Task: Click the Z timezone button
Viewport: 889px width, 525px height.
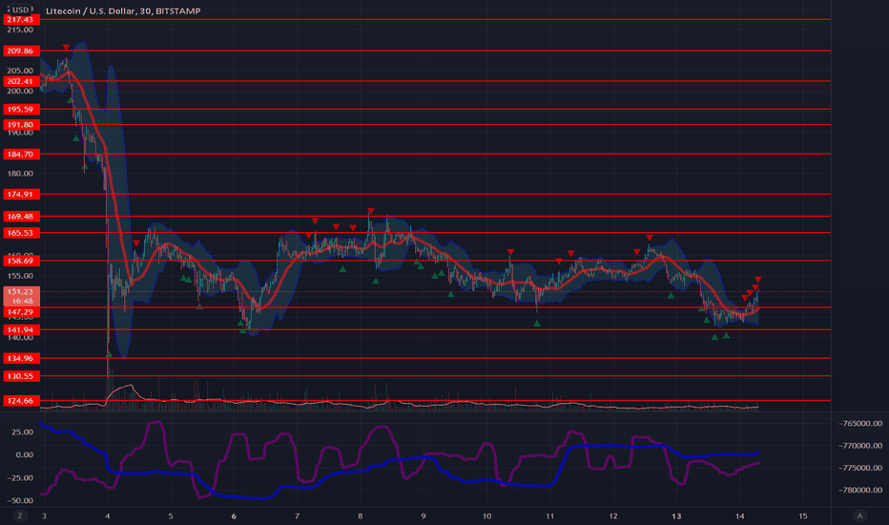Action: 20,515
